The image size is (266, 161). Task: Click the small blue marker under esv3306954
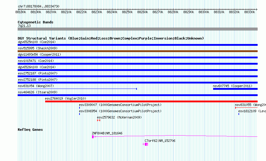coord(80,114)
